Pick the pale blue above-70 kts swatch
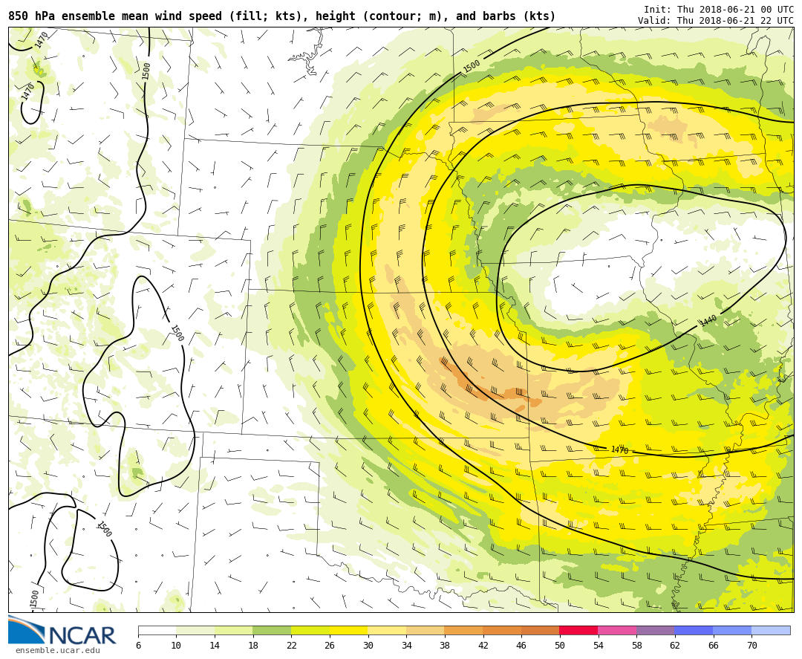This screenshot has width=802, height=659. (x=771, y=630)
